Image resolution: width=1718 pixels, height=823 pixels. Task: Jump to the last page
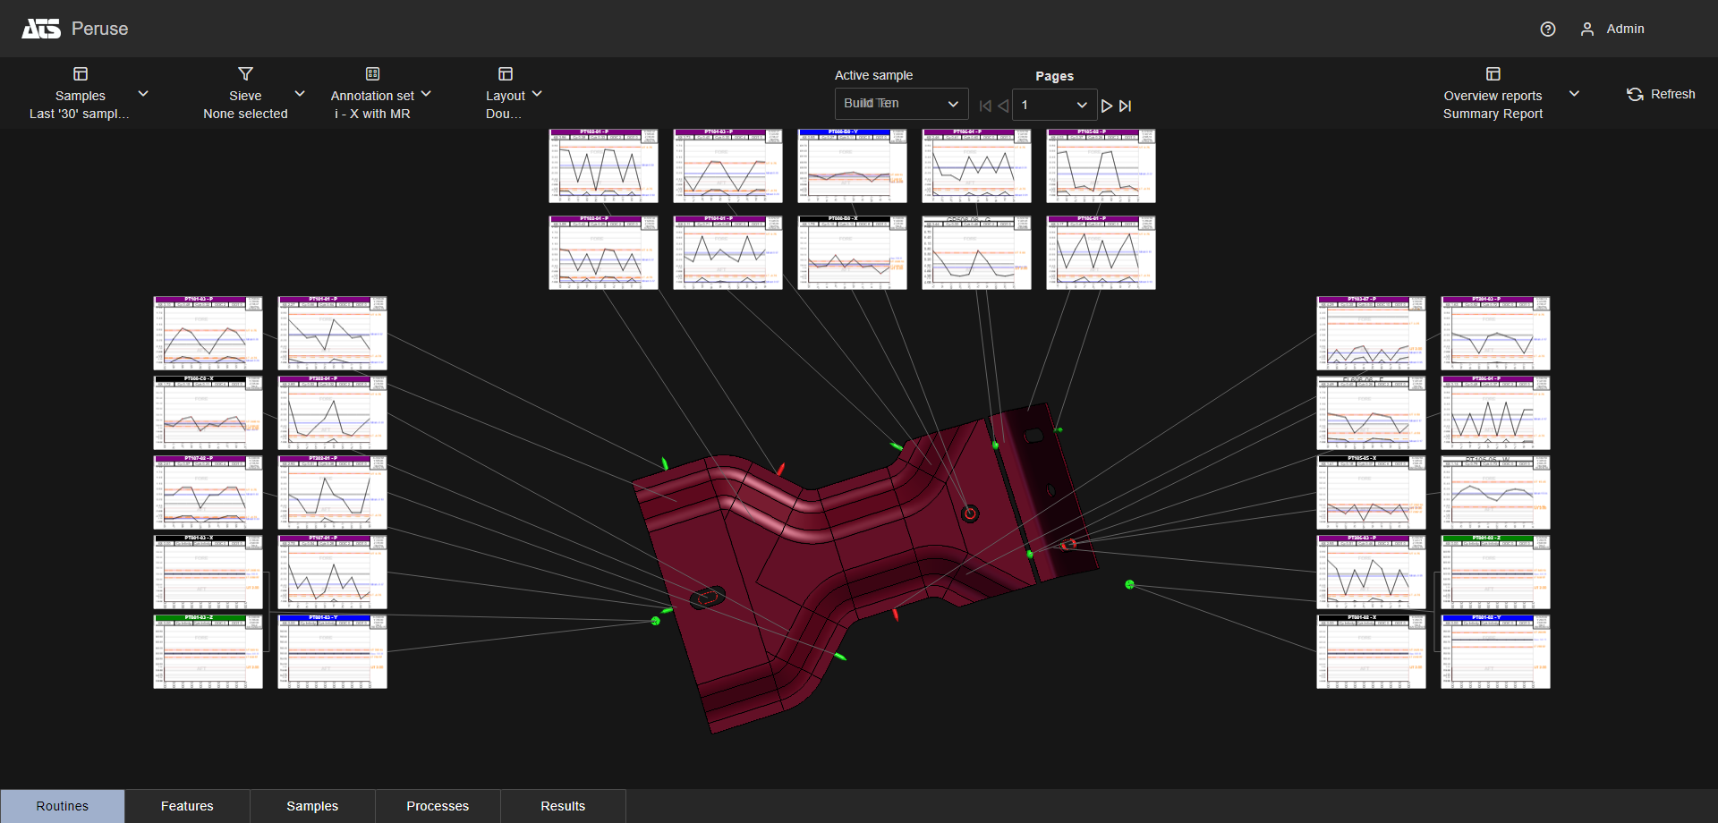(1126, 106)
